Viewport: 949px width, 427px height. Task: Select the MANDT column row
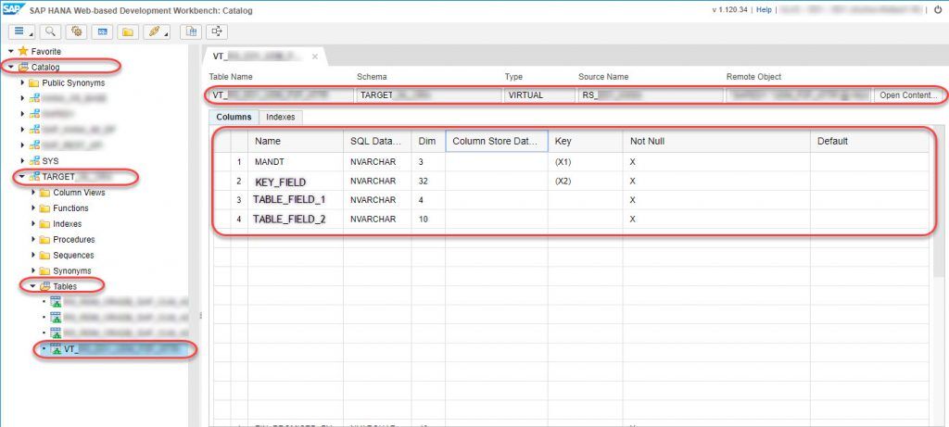[x=572, y=162]
